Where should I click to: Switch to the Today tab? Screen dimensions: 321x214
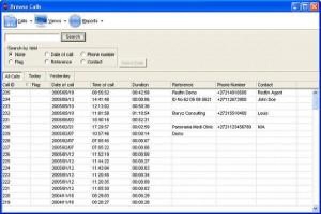pyautogui.click(x=35, y=76)
